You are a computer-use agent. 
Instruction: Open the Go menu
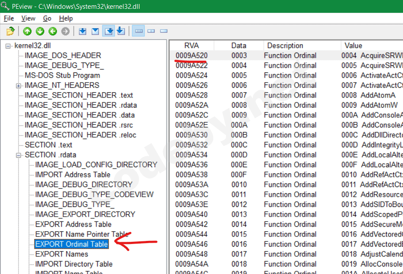[x=47, y=18]
